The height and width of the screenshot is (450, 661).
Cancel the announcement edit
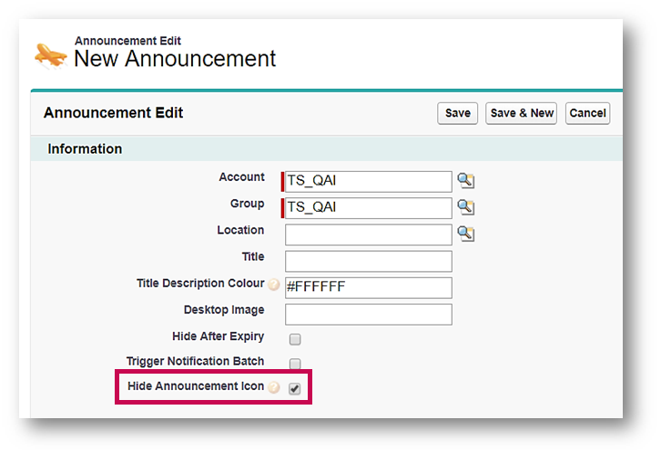[587, 113]
